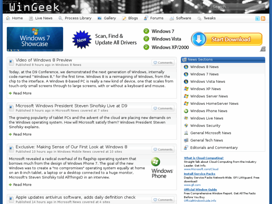Open Comments for Video of Windows 8 Preview
This screenshot has width=272, height=204.
163,63
